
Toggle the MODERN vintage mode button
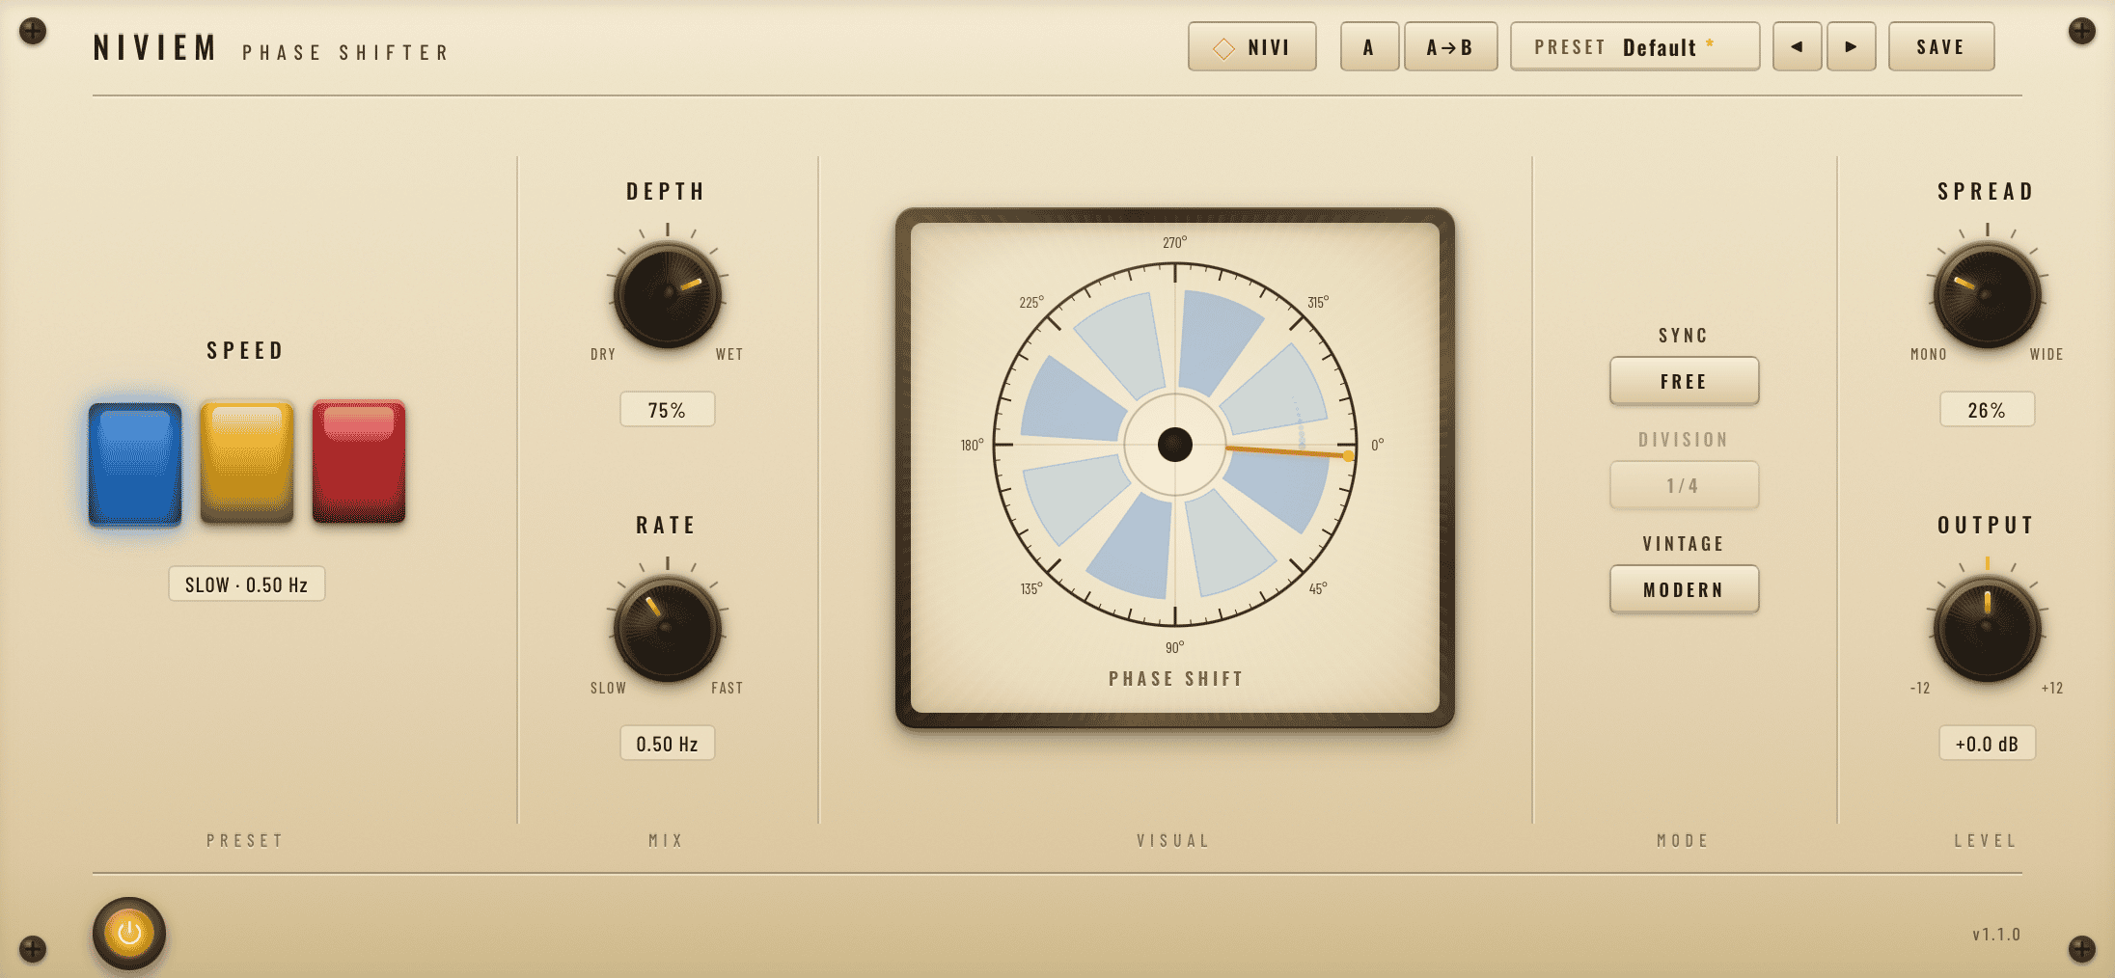click(x=1684, y=589)
